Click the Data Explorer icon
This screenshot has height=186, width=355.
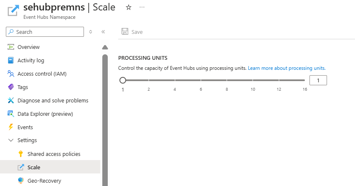11,114
